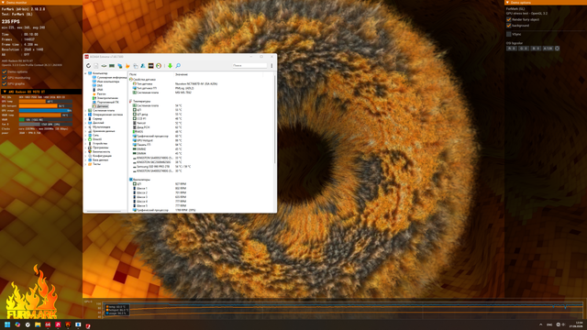The image size is (587, 330).
Task: Toggle the Demo options checkbox in Demo monitor
Action: [x=5, y=71]
